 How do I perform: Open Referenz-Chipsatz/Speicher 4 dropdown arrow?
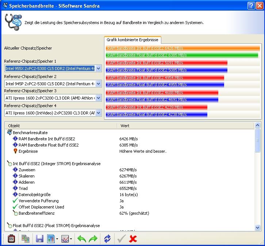coord(98,113)
